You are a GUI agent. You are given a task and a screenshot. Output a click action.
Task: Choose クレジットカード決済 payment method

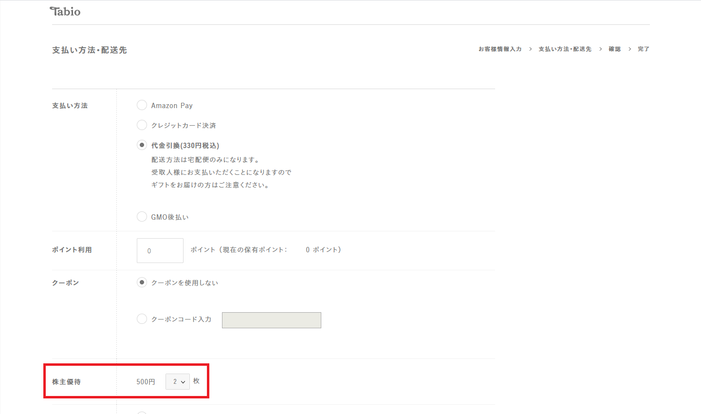(x=142, y=125)
